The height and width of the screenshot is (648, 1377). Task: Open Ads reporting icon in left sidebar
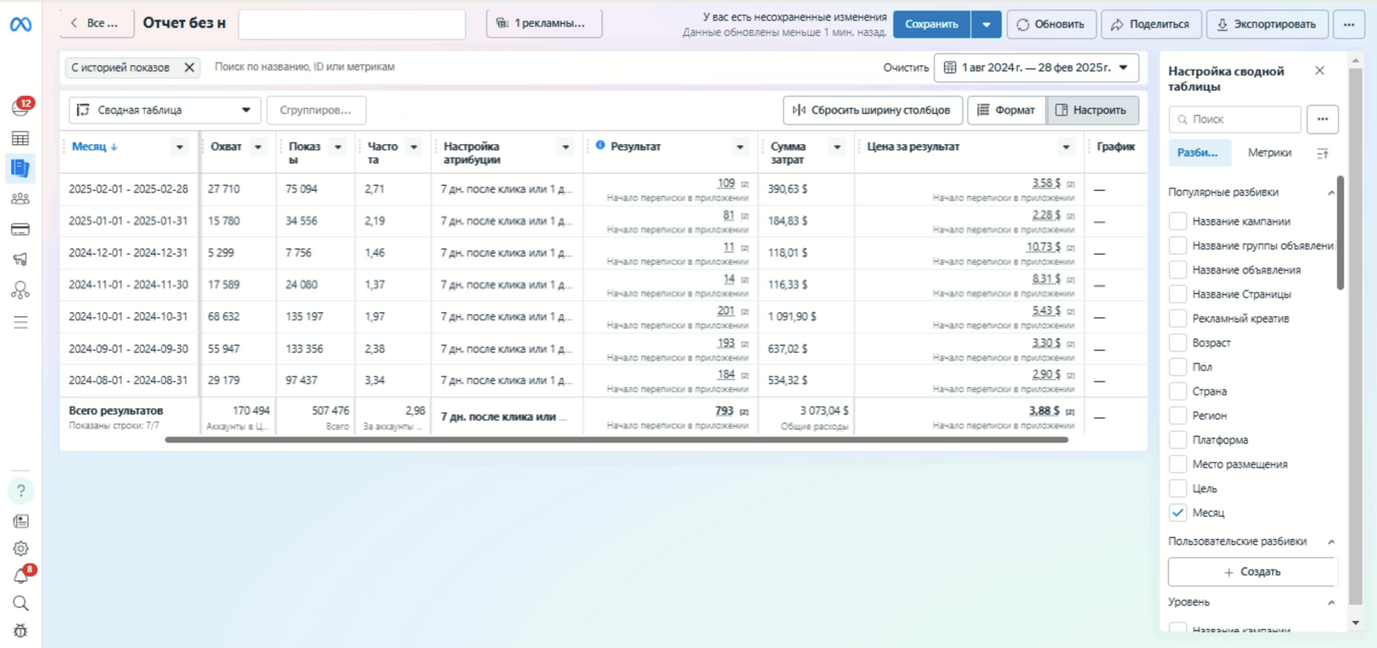(20, 168)
